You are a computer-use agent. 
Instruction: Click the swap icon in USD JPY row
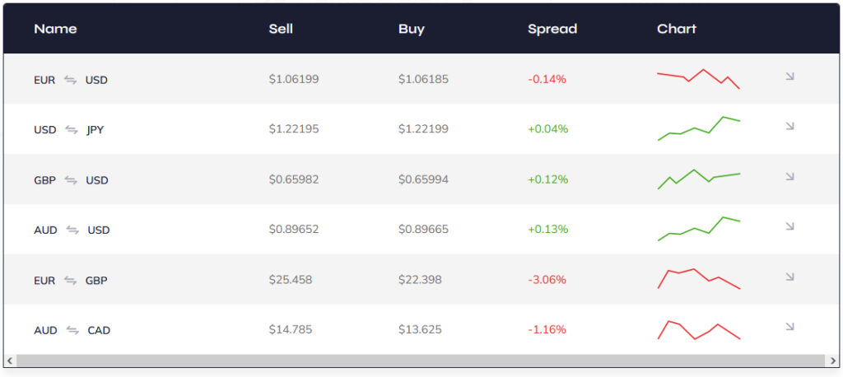(72, 130)
